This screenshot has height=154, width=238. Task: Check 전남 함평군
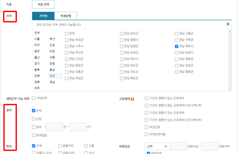(177, 72)
